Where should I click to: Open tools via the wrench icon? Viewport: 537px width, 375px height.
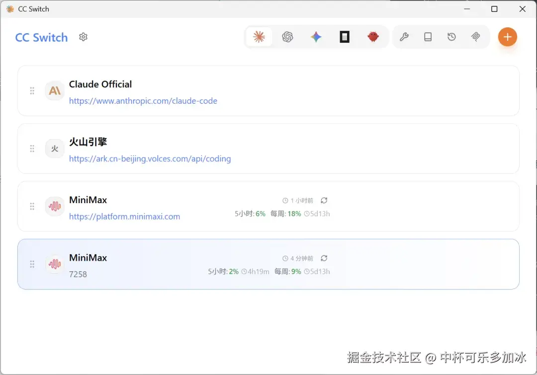404,37
